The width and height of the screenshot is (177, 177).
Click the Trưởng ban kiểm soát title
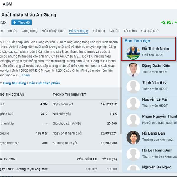pyautogui.click(x=158, y=140)
